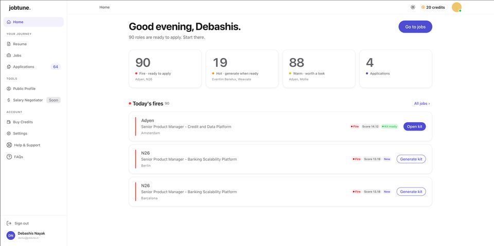Open the user avatar in top bar
494x246 pixels.
(x=456, y=7)
